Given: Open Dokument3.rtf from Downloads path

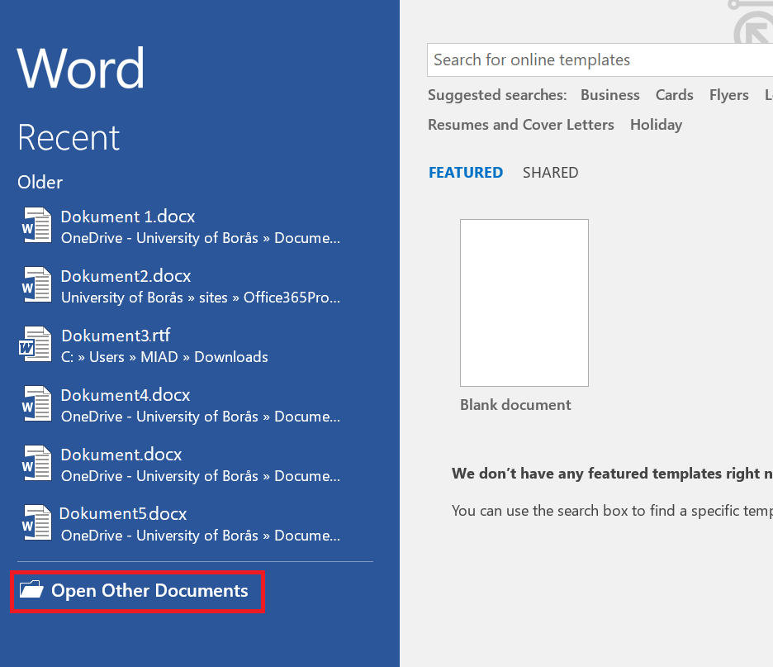Looking at the screenshot, I should click(164, 357).
